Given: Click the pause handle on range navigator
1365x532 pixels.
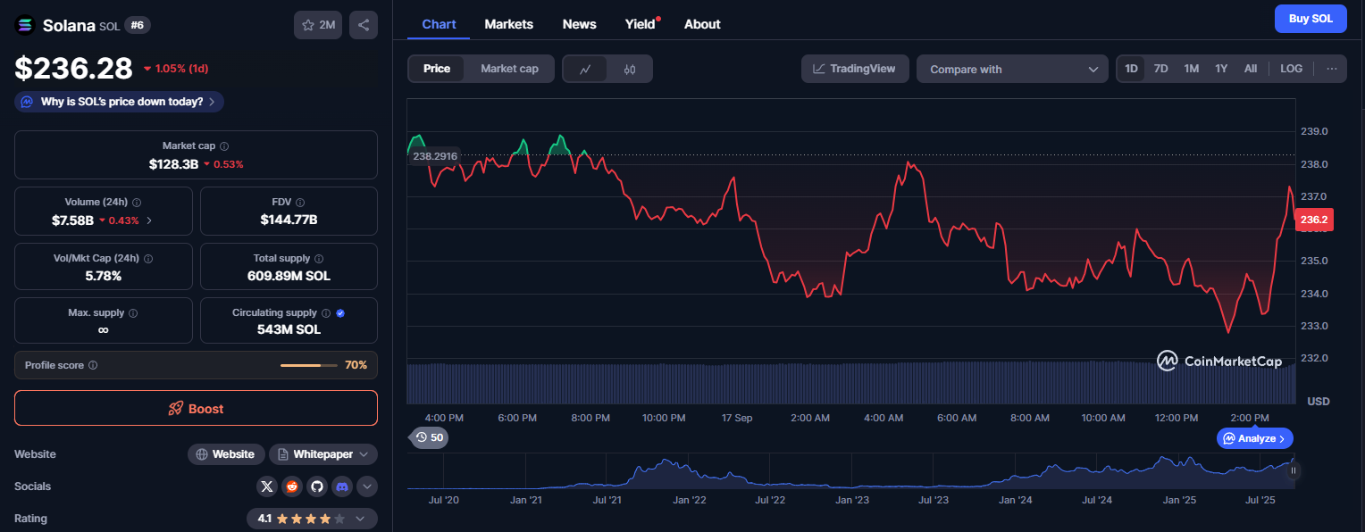Looking at the screenshot, I should 1293,470.
